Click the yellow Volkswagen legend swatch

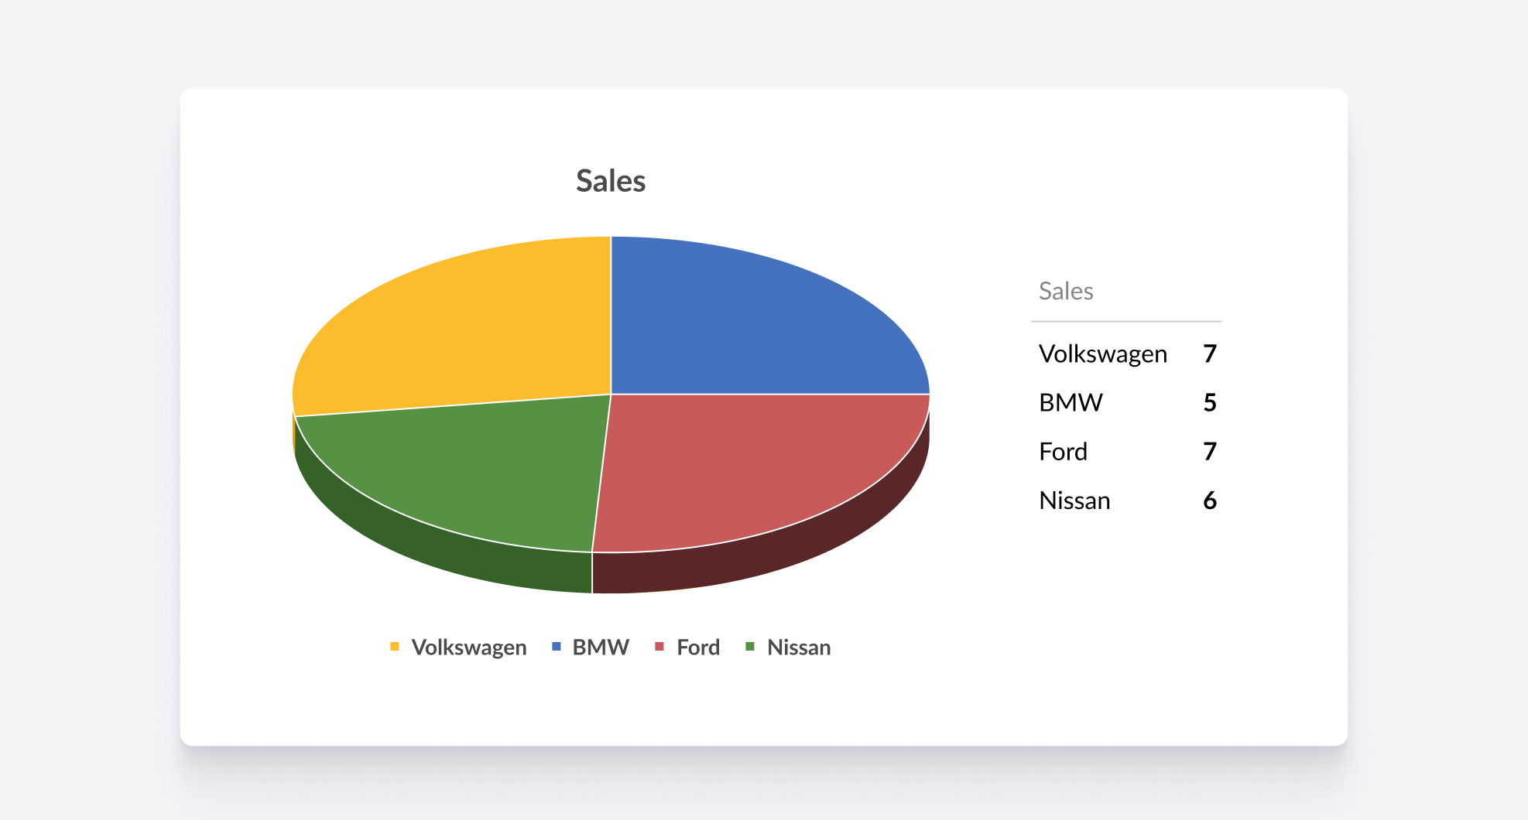tap(395, 647)
